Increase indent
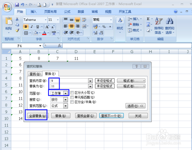The height and width of the screenshot is (150, 192). click(72, 33)
